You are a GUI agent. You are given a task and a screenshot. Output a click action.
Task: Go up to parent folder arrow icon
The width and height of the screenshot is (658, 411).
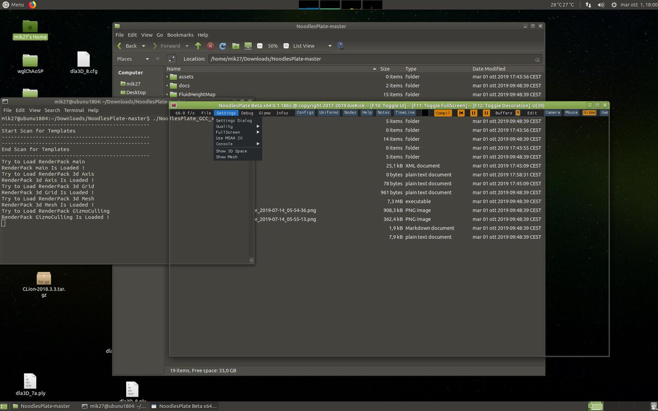tap(198, 46)
